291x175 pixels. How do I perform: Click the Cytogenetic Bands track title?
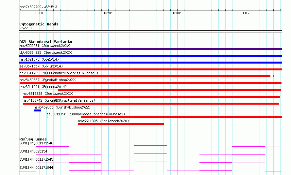coord(39,24)
